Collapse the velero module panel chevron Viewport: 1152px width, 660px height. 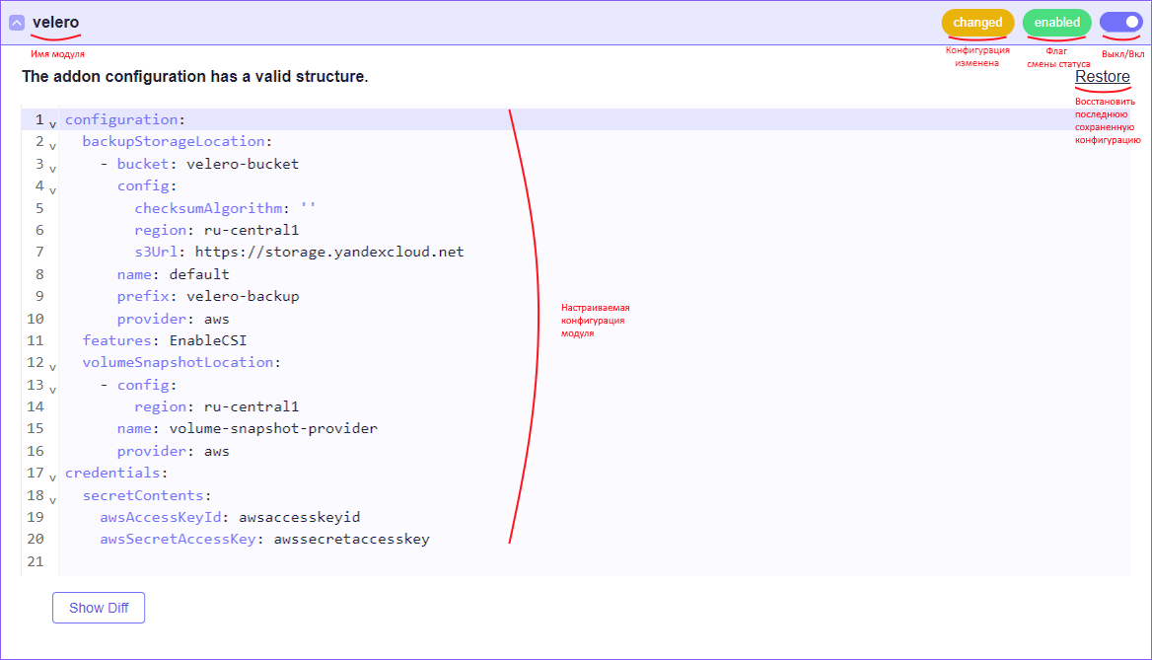pos(17,23)
